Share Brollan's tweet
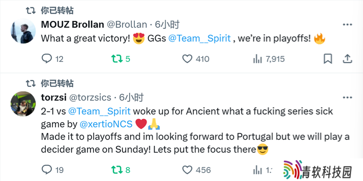The width and height of the screenshot is (363, 181). coord(347,59)
